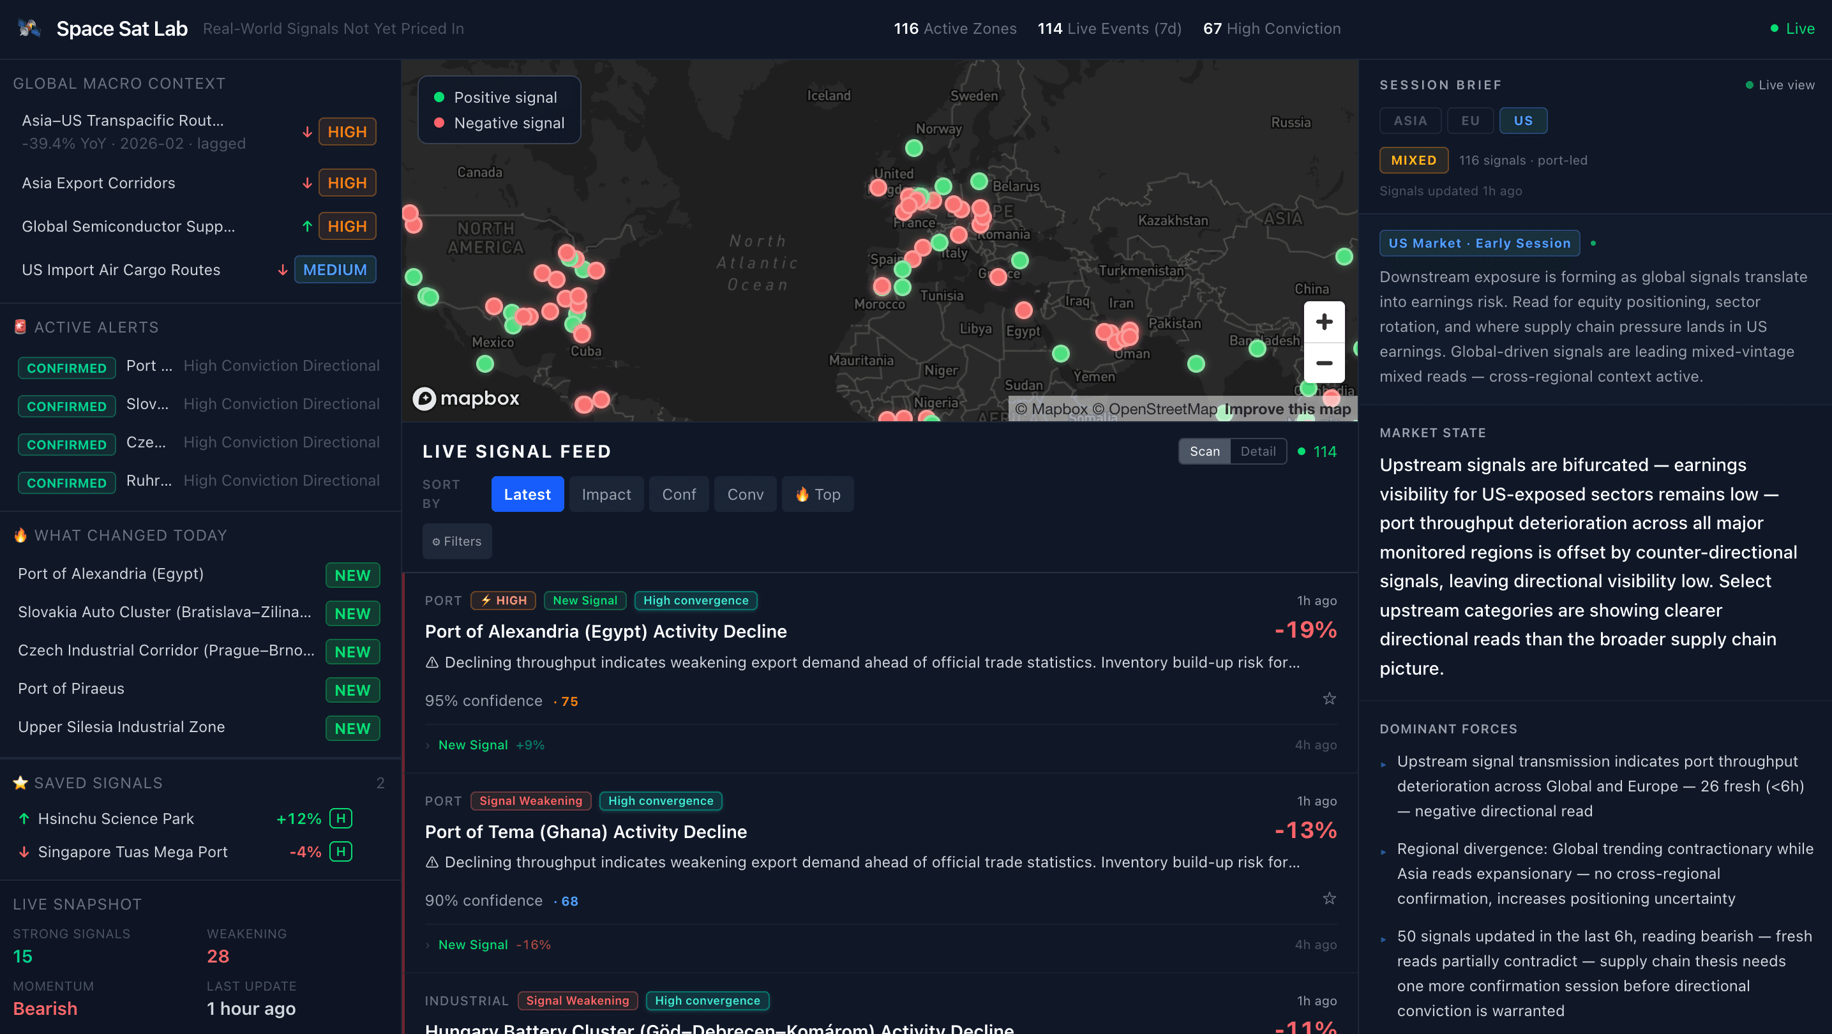This screenshot has height=1034, width=1832.
Task: Click the MEDIUM badge for US Import Air Cargo
Action: 335,269
